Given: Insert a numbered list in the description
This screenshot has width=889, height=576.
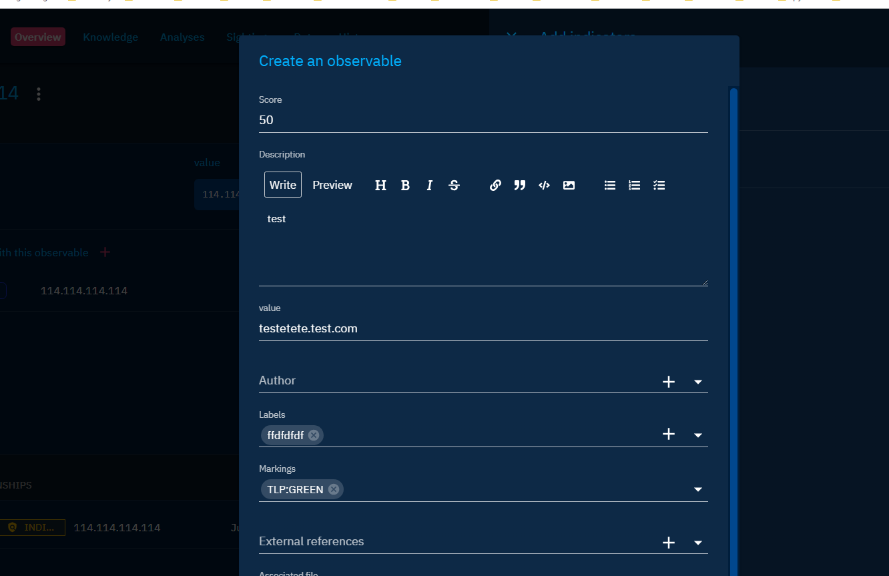Looking at the screenshot, I should pos(634,185).
